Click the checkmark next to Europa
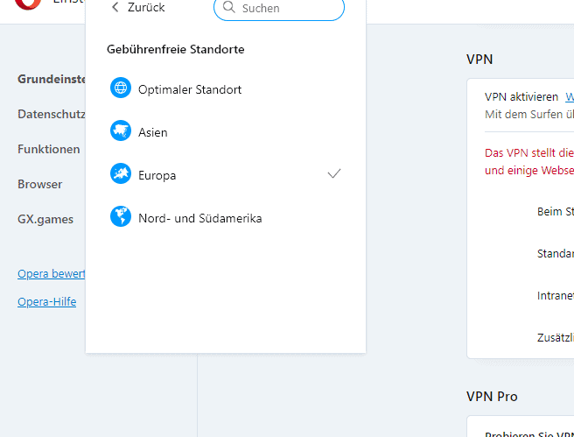This screenshot has width=574, height=437. coord(334,173)
